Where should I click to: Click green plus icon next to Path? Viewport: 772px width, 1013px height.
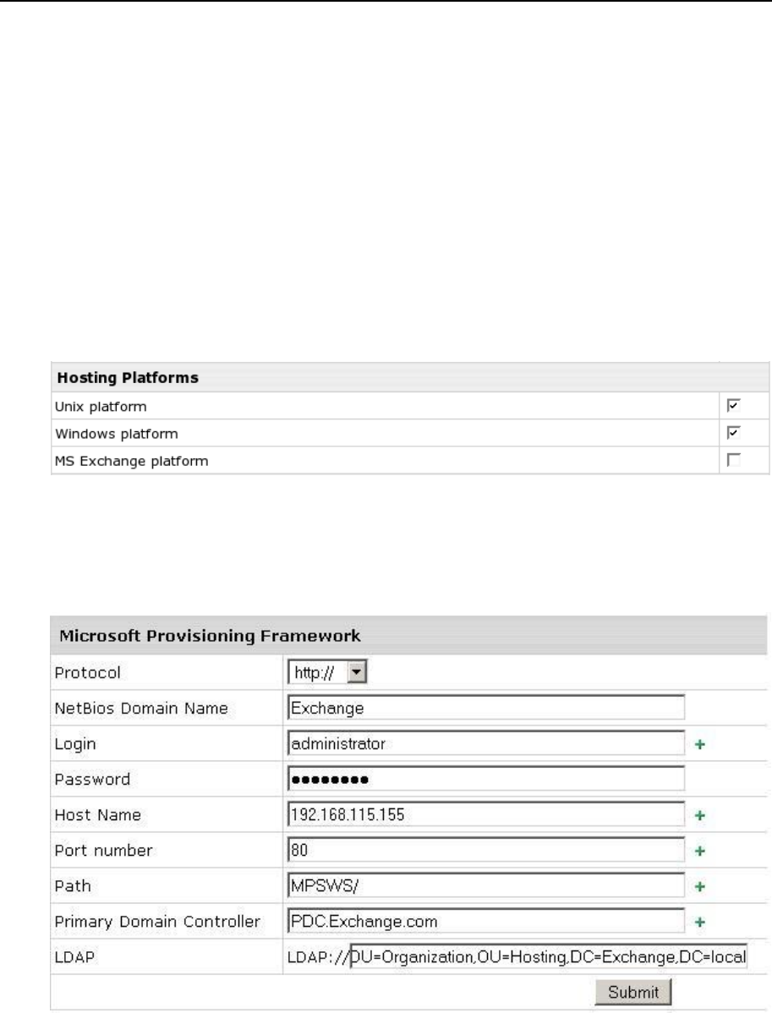[699, 888]
